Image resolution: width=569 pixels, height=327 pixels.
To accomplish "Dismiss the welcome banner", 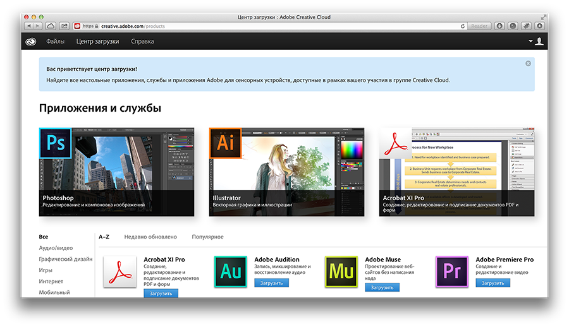I will point(528,63).
